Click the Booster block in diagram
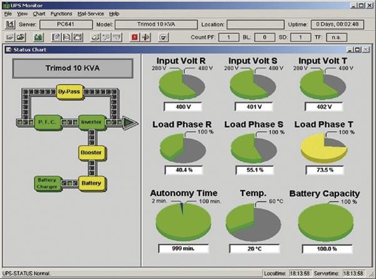The image size is (376, 279). [x=91, y=152]
